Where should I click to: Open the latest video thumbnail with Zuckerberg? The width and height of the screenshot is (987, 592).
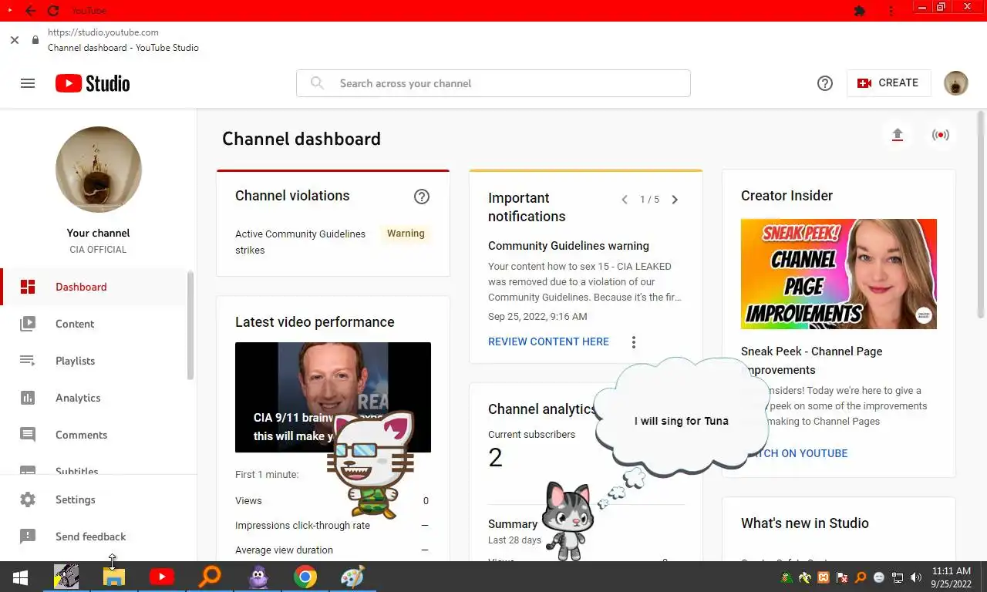tap(333, 397)
